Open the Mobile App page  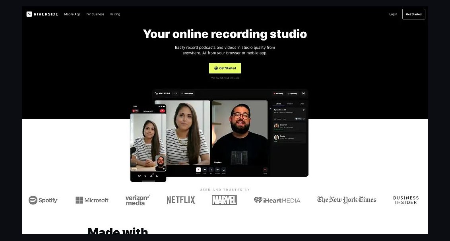pyautogui.click(x=72, y=14)
